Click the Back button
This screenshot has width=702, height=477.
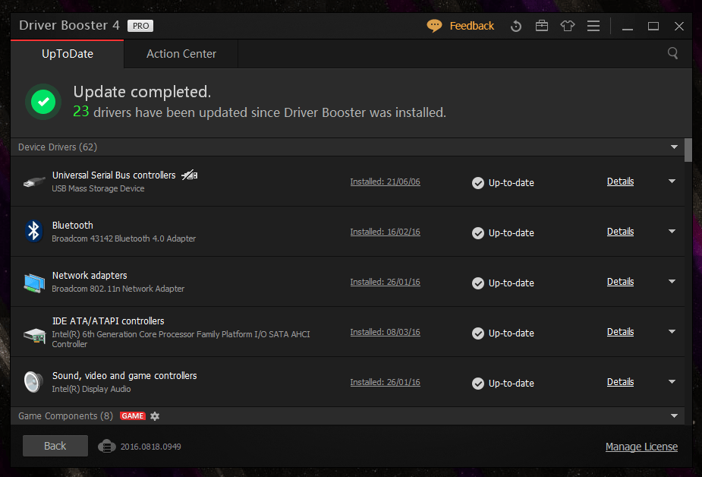pyautogui.click(x=55, y=446)
